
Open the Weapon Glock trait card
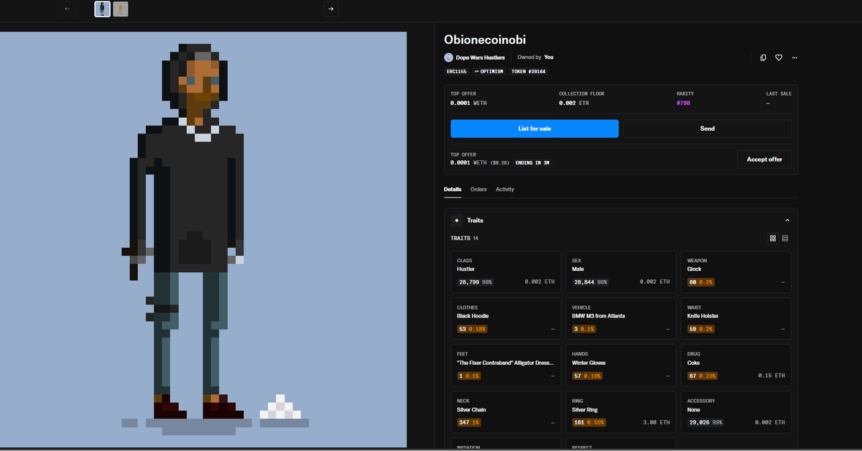(x=736, y=272)
